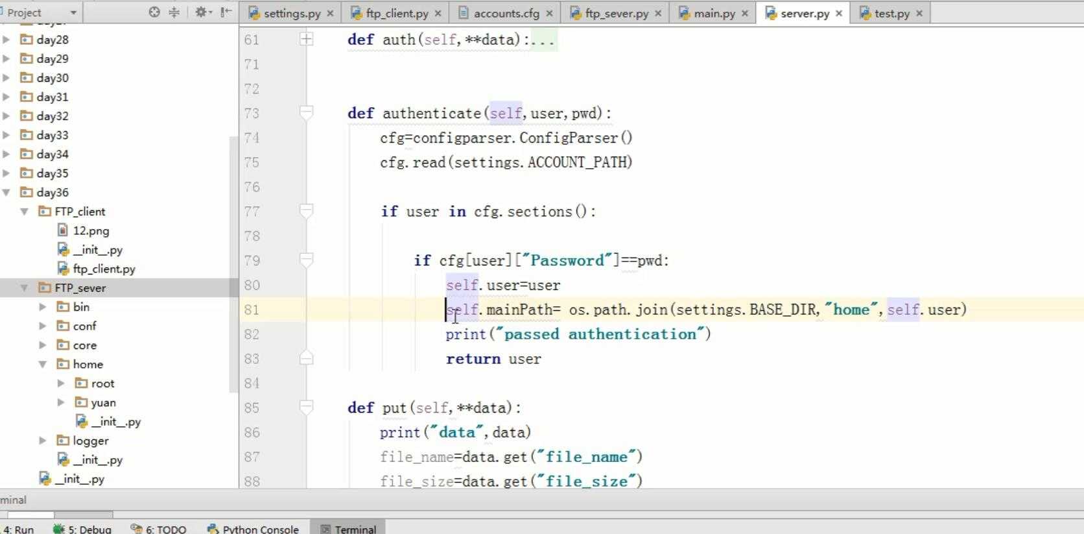The height and width of the screenshot is (534, 1084).
Task: Click "return user" on line 83
Action: click(493, 359)
